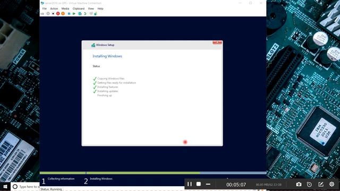Viewport: 340px width, 191px height.
Task: Click the orange Save state toolbar icon
Action: coord(63,14)
